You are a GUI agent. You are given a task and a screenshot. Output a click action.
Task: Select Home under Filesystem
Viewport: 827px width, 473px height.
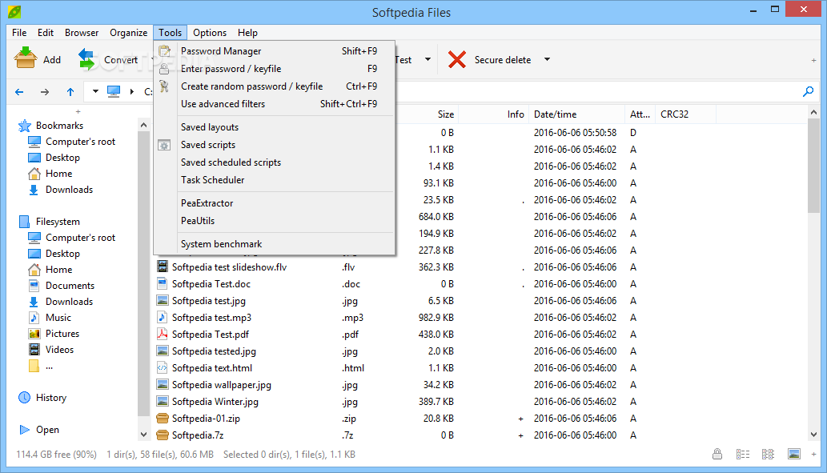[58, 270]
